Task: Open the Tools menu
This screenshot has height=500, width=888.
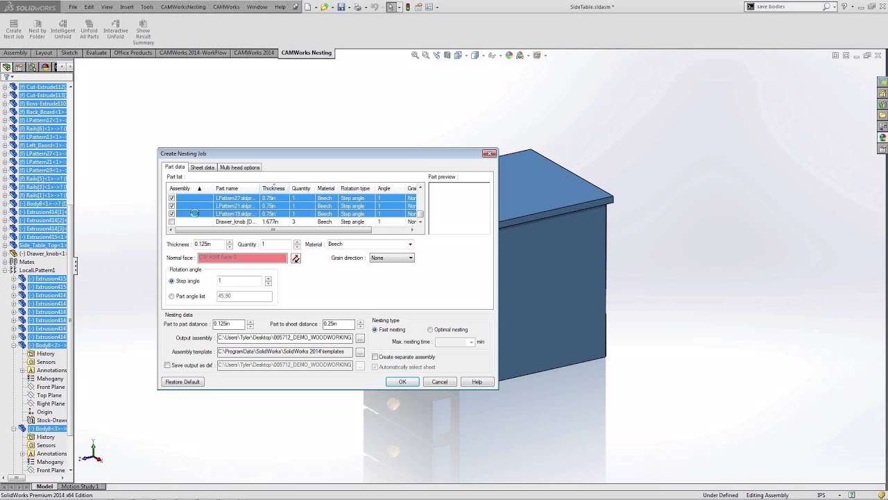Action: click(x=147, y=7)
